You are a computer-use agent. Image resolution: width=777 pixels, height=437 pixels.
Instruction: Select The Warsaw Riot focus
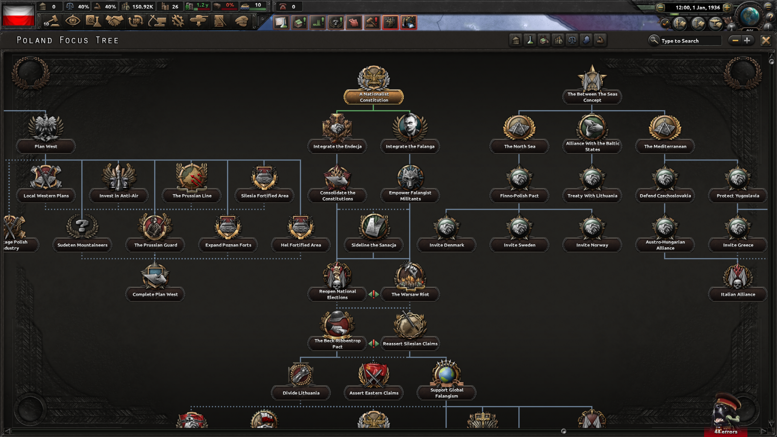[410, 281]
